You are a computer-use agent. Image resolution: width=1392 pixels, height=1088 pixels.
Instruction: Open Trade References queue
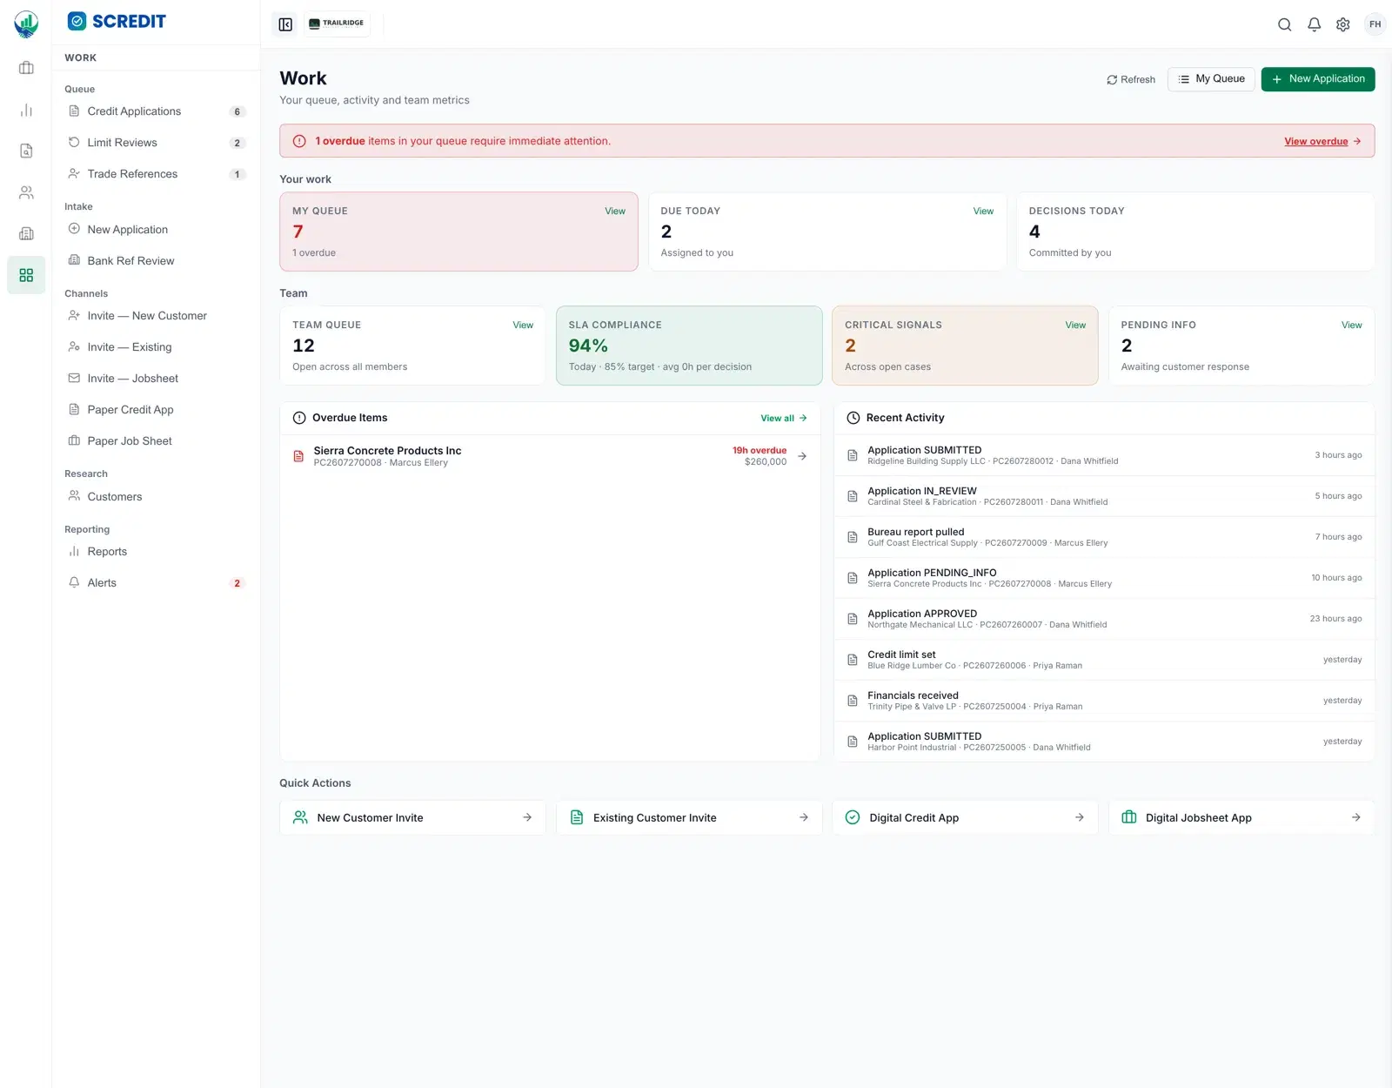157,174
